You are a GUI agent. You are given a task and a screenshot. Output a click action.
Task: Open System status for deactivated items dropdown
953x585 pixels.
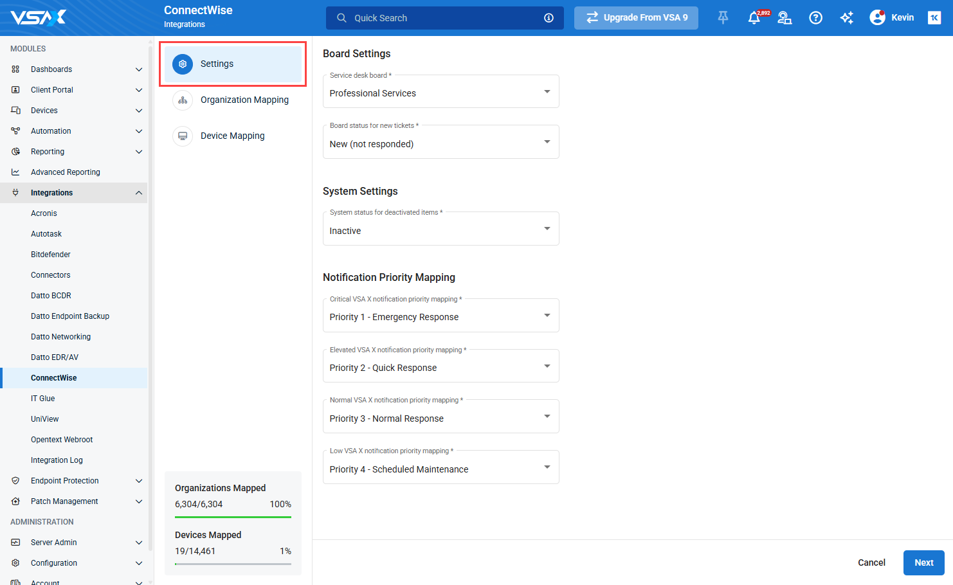[x=440, y=230]
